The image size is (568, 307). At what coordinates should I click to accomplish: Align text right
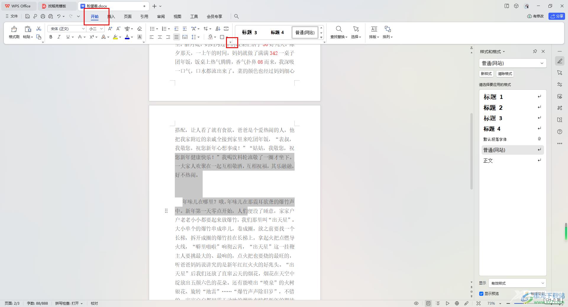168,37
